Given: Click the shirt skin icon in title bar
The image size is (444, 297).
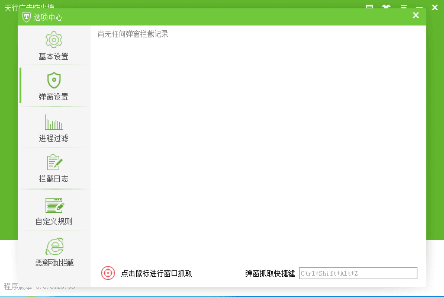Looking at the screenshot, I should pos(387,8).
